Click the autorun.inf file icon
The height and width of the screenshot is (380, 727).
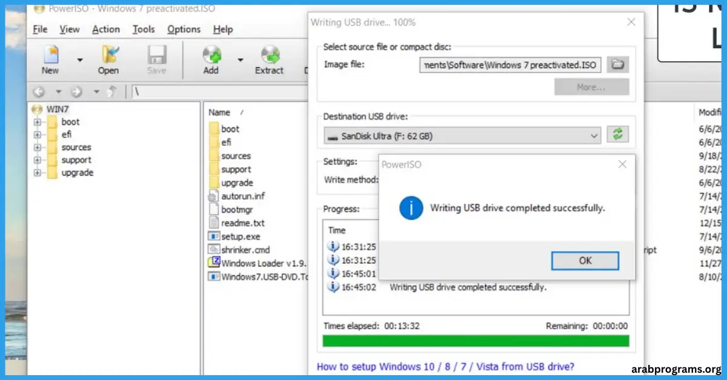(213, 196)
